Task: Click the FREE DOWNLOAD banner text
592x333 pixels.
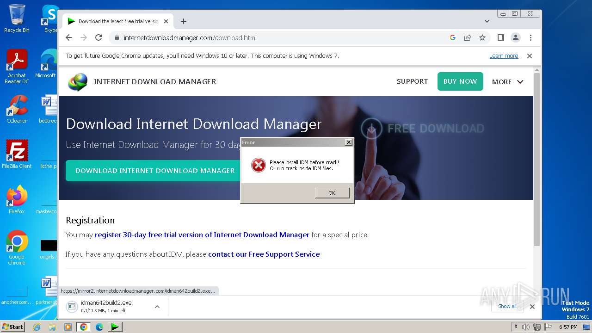Action: pos(436,128)
